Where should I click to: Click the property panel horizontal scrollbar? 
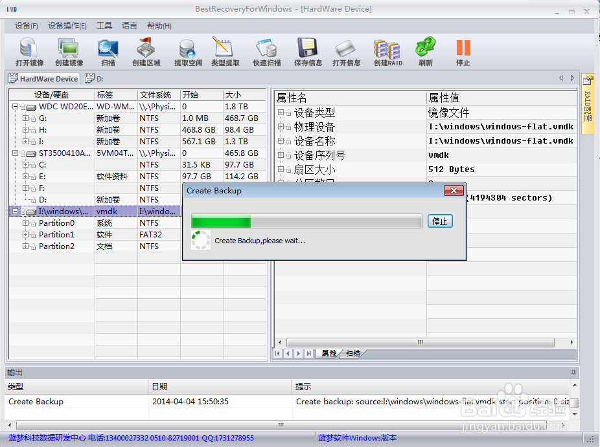click(421, 342)
